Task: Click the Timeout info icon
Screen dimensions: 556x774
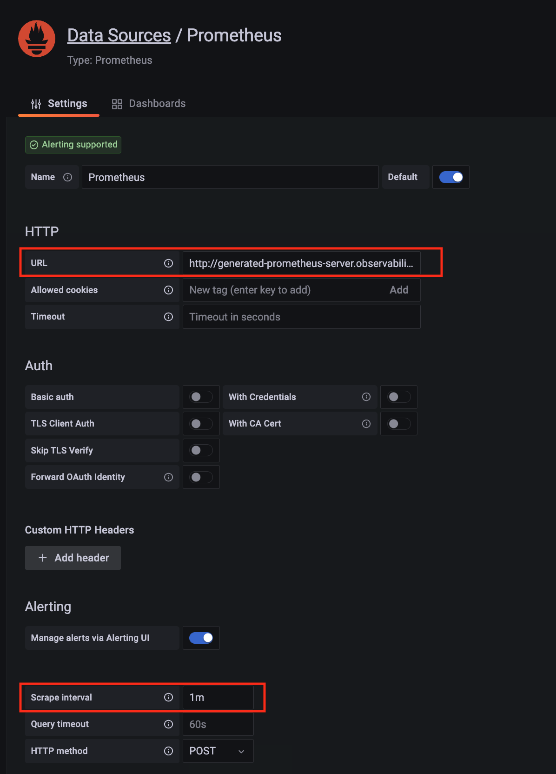Action: [168, 317]
